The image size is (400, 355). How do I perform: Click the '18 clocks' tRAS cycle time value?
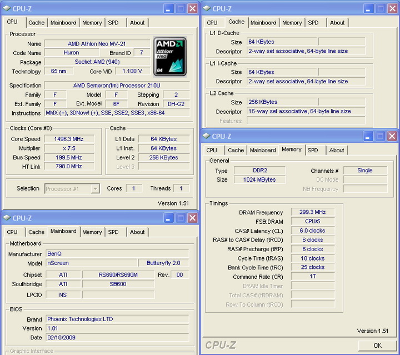313,258
